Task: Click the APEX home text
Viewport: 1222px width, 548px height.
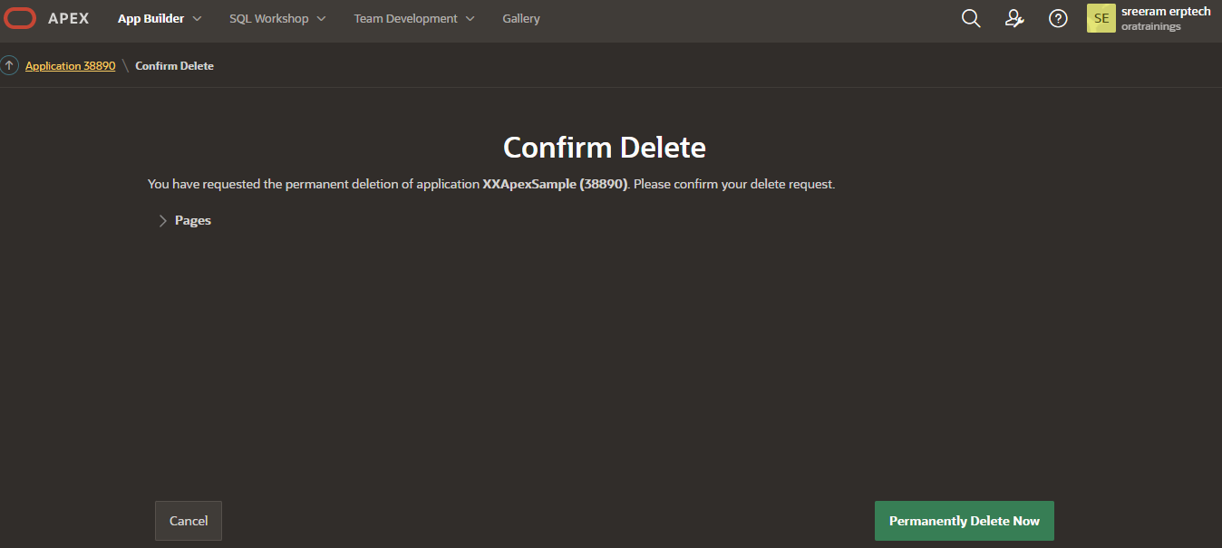Action: point(69,19)
